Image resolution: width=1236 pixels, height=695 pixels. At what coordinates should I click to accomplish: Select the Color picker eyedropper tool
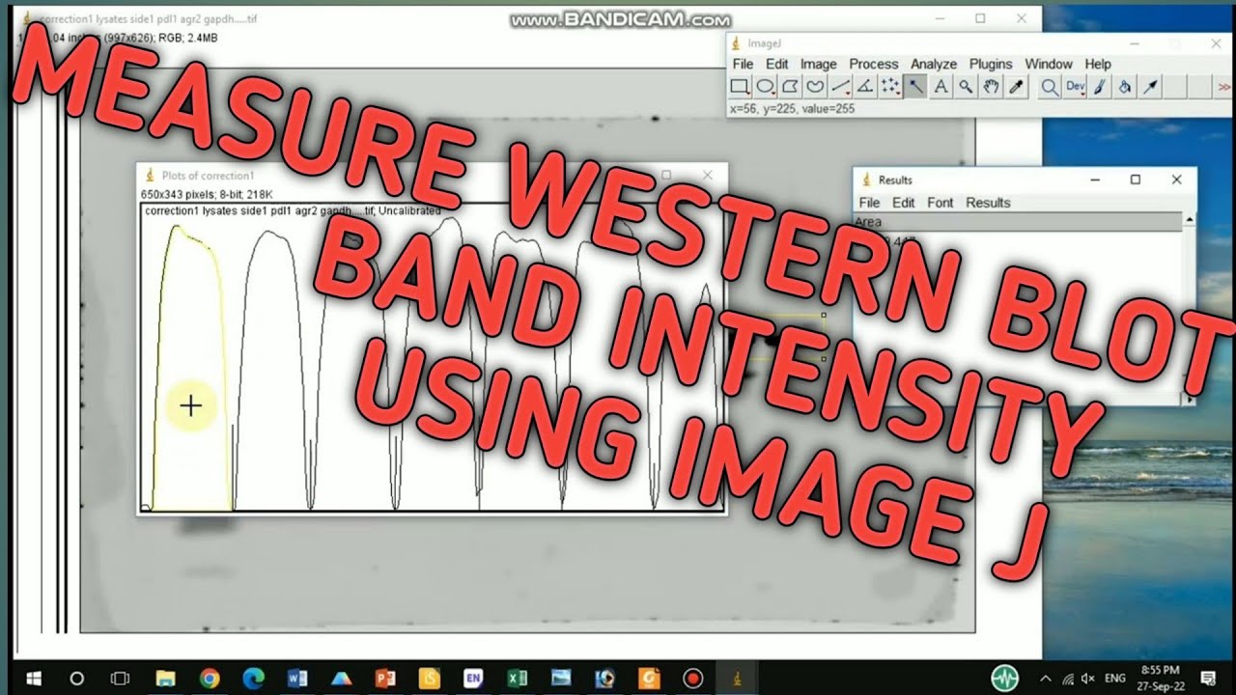pos(1016,87)
